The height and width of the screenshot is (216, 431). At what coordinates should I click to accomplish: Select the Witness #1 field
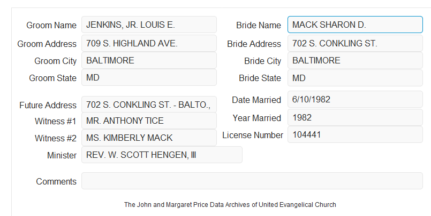coord(149,121)
